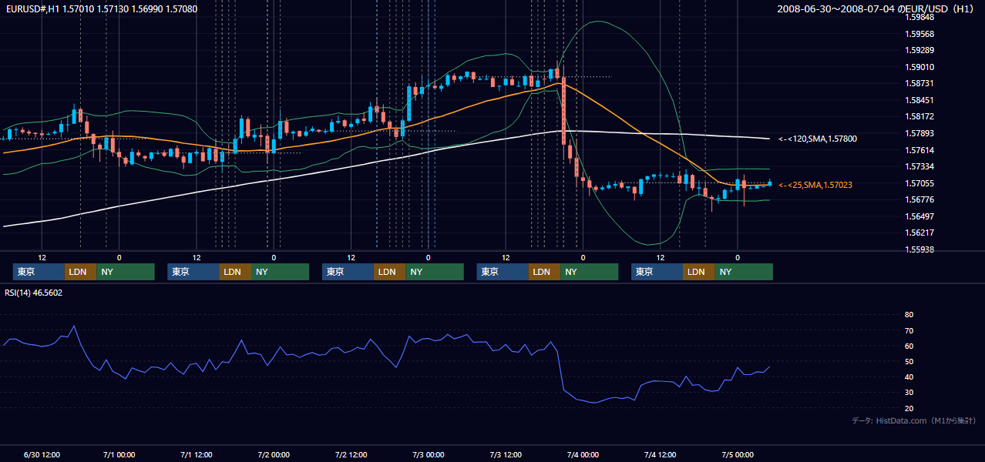
Task: Click the 7/4 12:00 time axis label
Action: [x=661, y=454]
